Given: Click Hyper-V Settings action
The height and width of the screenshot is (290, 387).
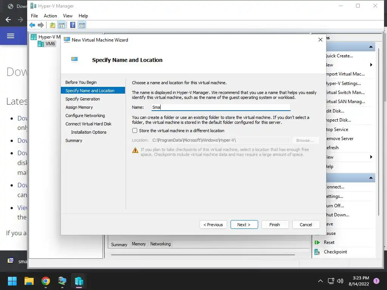Looking at the screenshot, I should (343, 83).
